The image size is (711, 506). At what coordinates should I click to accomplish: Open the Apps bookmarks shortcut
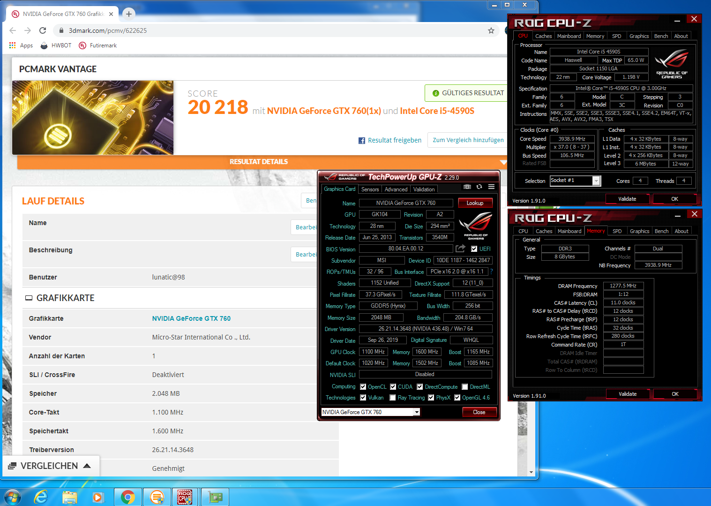(21, 45)
